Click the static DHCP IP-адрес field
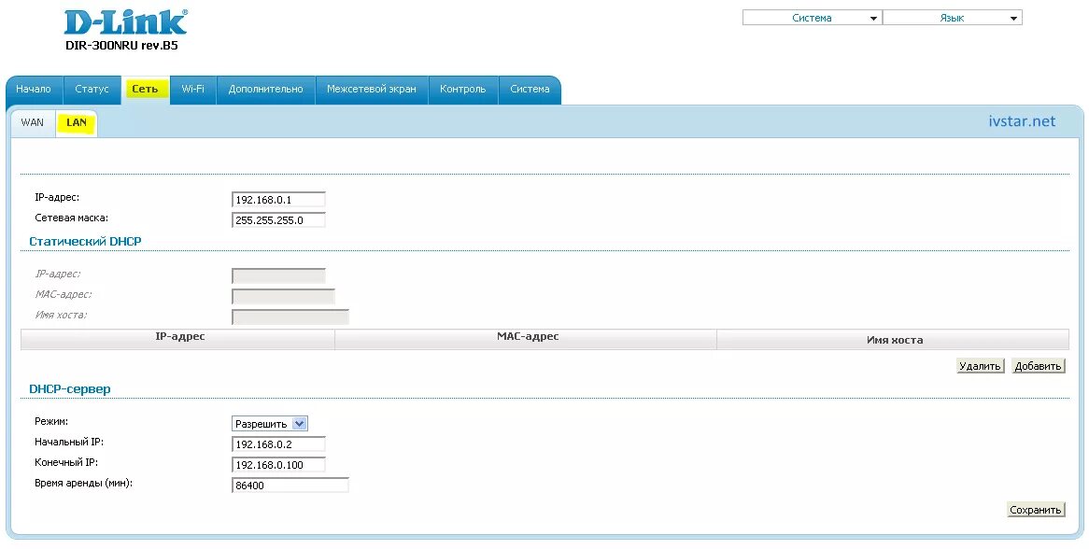Viewport: 1089px width, 549px height. click(x=278, y=275)
